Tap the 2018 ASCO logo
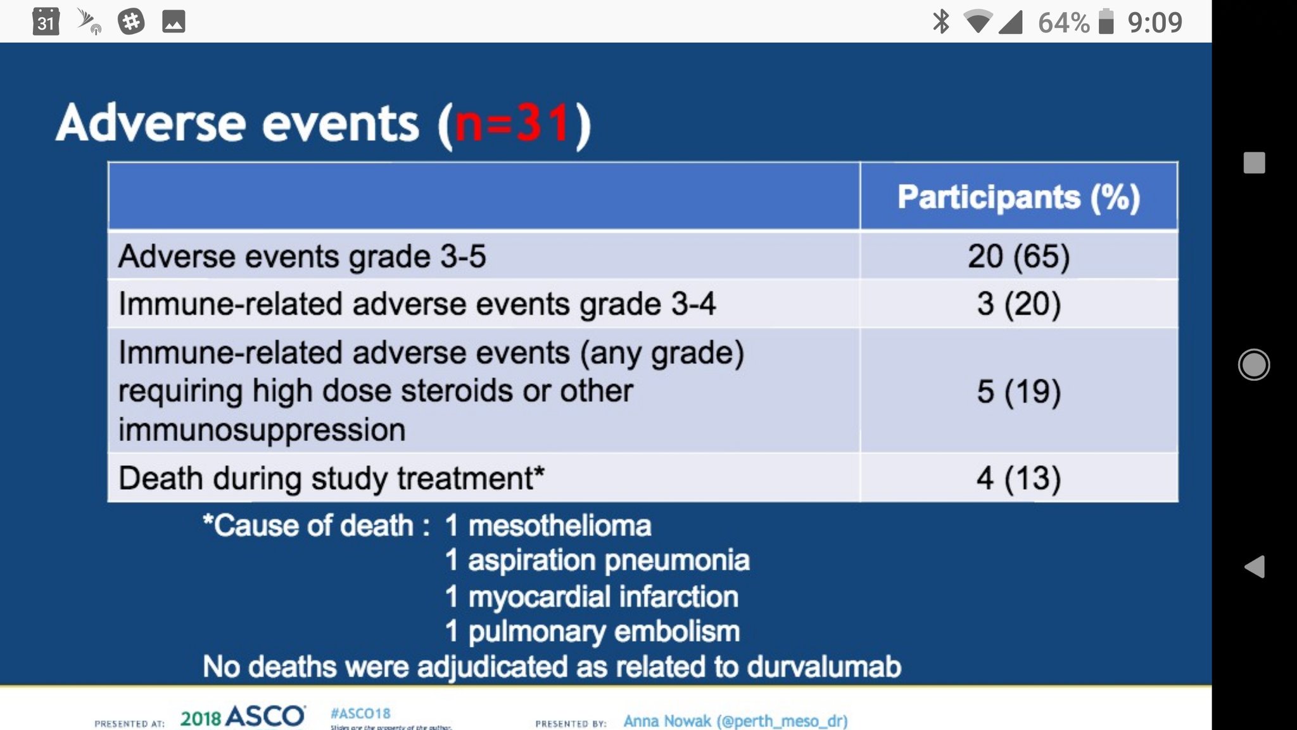 click(x=243, y=717)
